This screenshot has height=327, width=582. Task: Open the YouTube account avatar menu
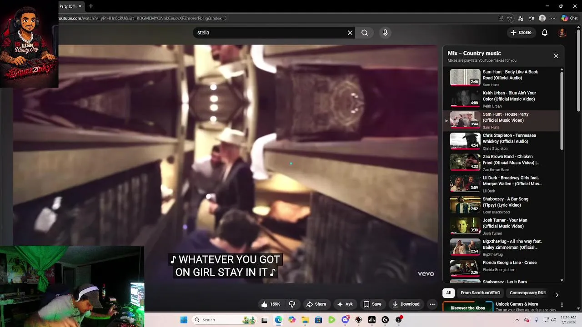[562, 33]
